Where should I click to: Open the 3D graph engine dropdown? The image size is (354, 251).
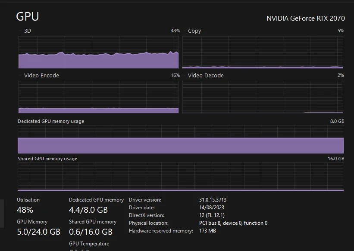pyautogui.click(x=25, y=31)
